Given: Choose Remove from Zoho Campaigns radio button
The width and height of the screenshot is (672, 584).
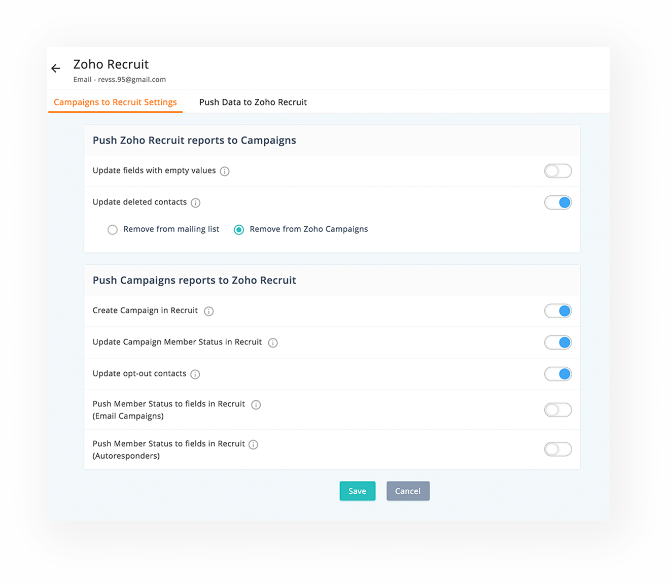Looking at the screenshot, I should tap(239, 230).
